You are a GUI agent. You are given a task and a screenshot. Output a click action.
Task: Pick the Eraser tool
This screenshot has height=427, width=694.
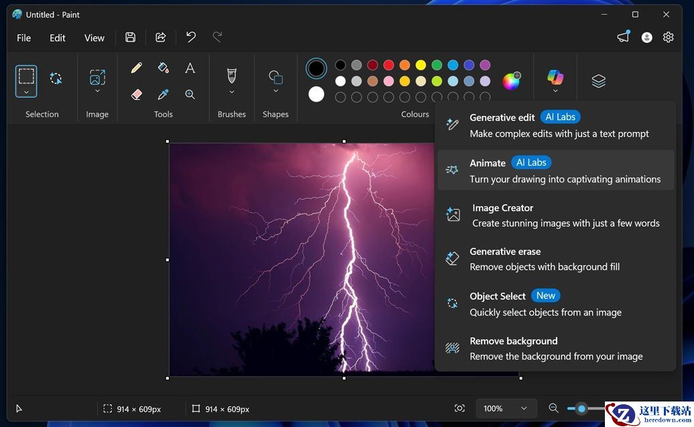tap(137, 95)
